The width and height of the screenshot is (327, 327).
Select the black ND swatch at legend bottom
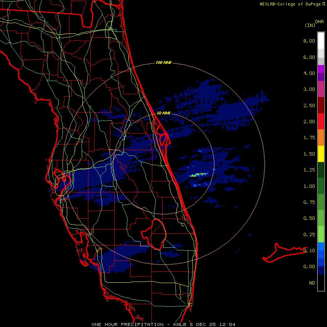click(x=321, y=283)
